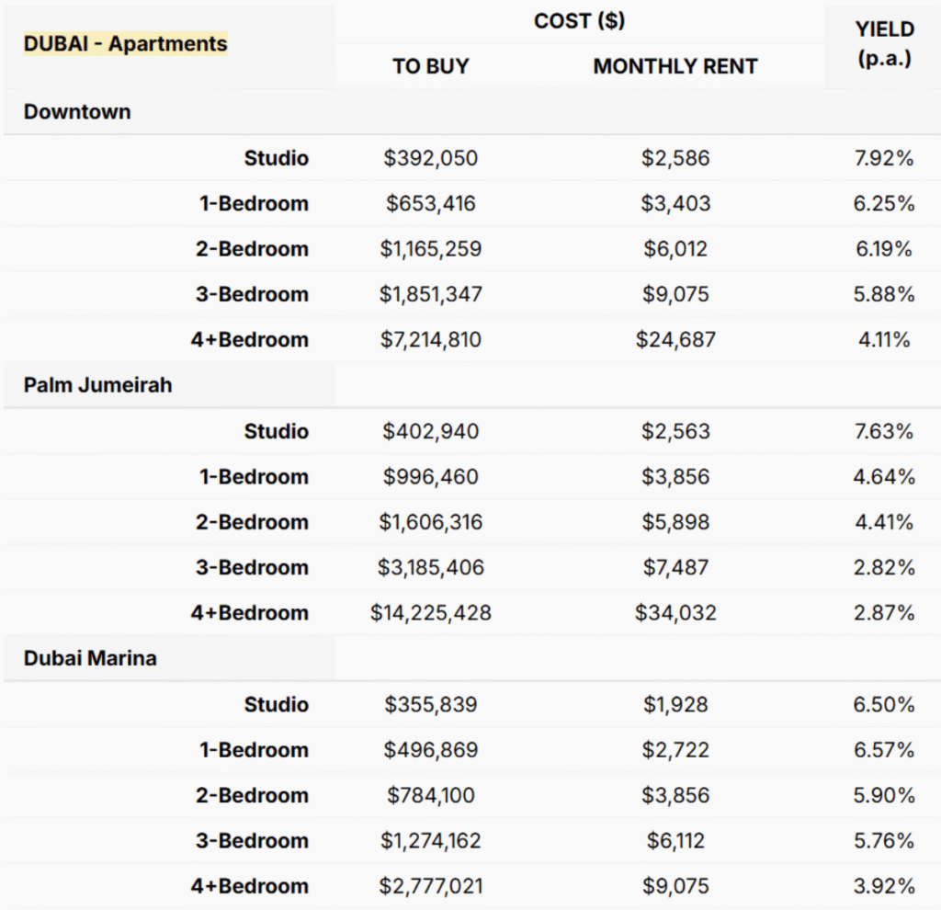Select the "MONTHLY RENT" column header
The height and width of the screenshot is (910, 941).
coord(675,66)
